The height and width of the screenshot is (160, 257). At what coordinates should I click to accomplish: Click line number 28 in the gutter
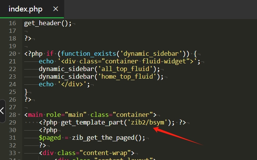12,115
